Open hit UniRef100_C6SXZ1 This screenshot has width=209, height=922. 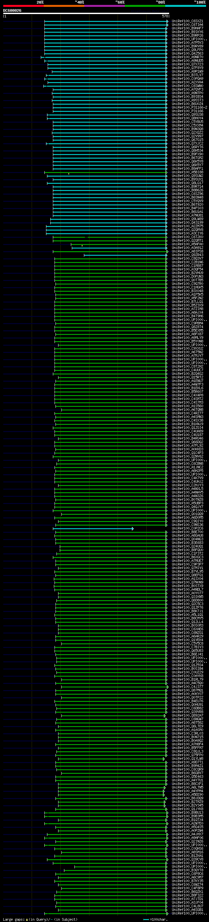[x=187, y=21]
